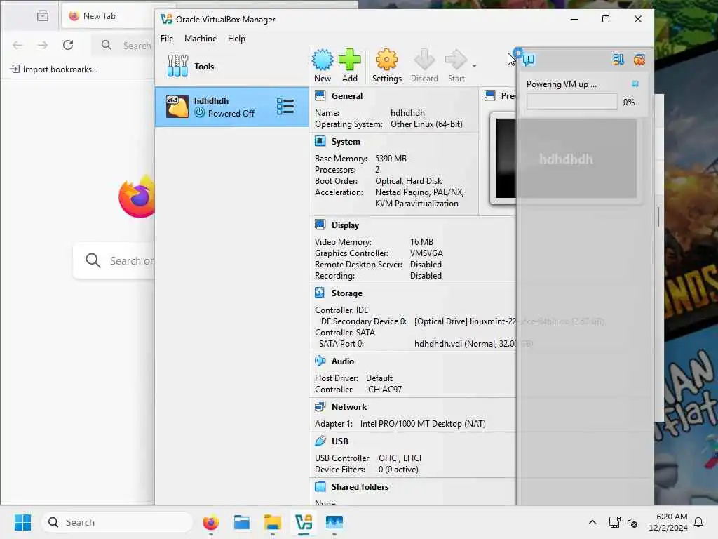This screenshot has height=539, width=718.
Task: Click the taskbar Search box
Action: tap(117, 522)
